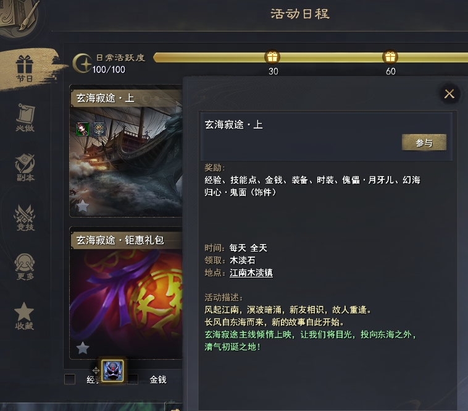Select the 副本 dungeon icon
468x411 pixels.
[x=25, y=167]
